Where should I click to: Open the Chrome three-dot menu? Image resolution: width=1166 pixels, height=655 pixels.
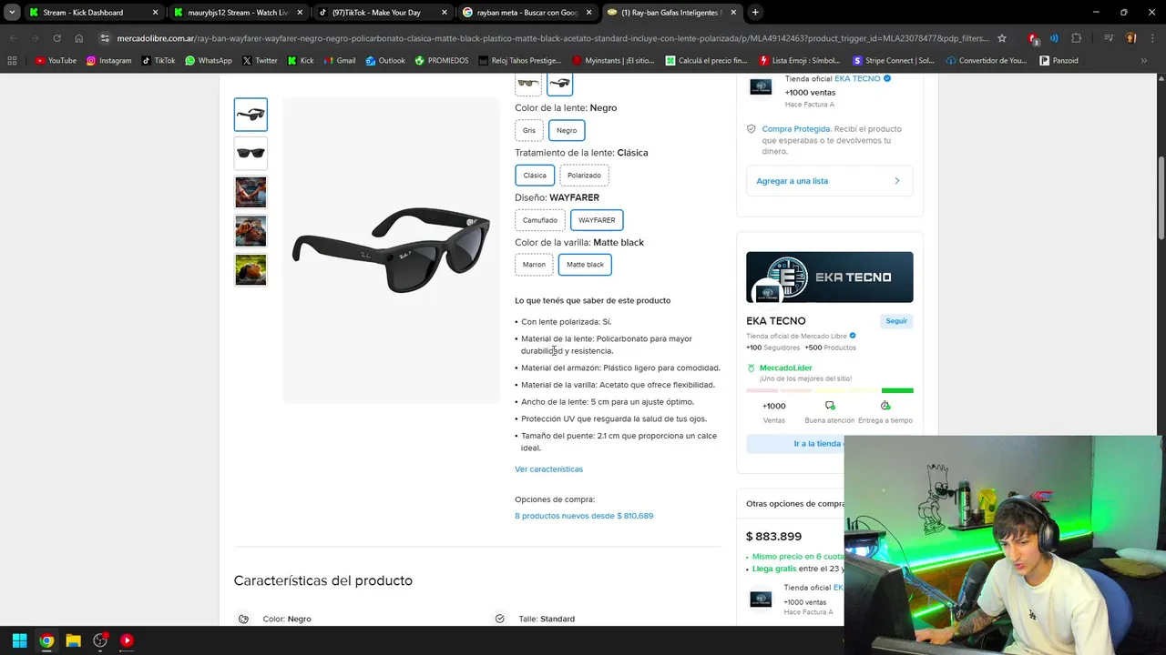tap(1152, 38)
